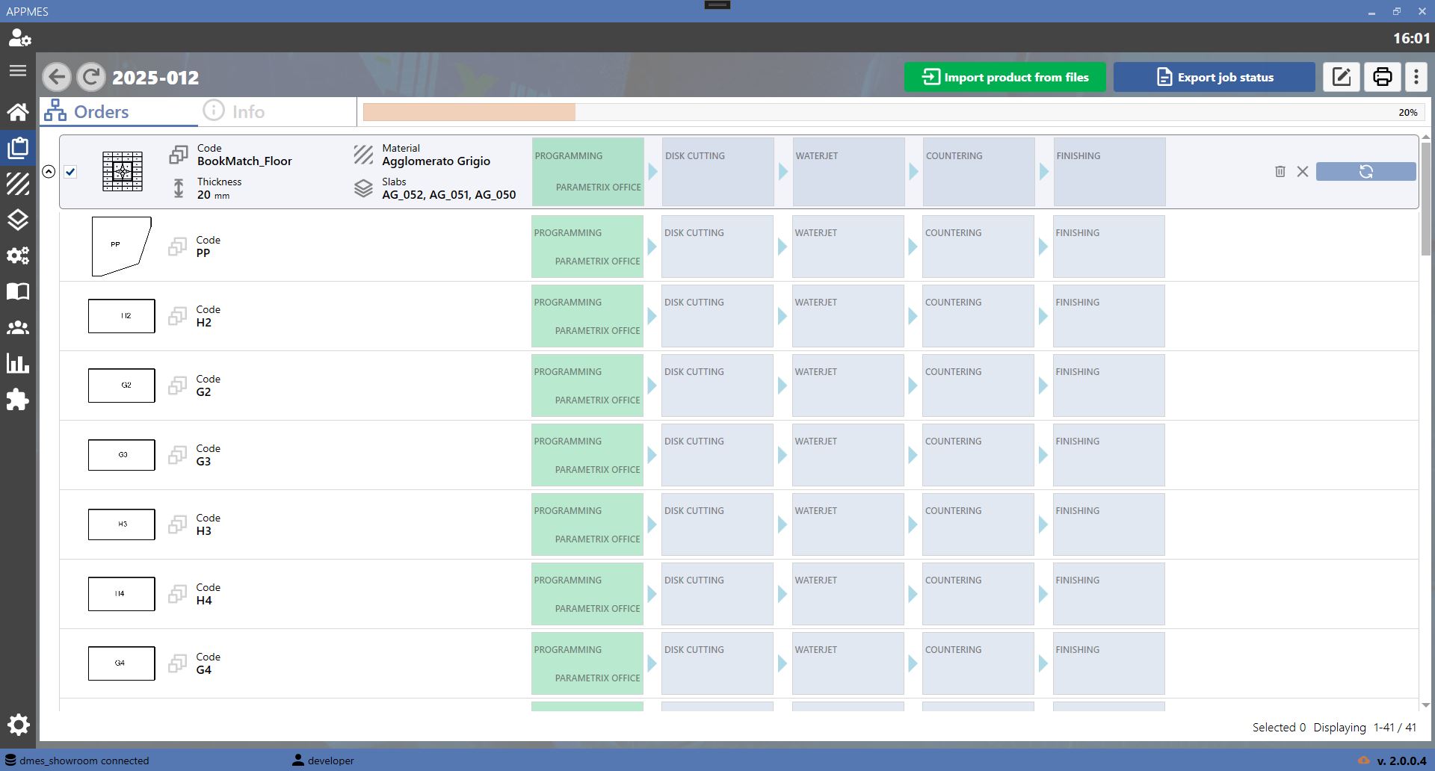Viewport: 1435px width, 771px height.
Task: Open the materials hatch icon in sidebar
Action: pyautogui.click(x=18, y=184)
